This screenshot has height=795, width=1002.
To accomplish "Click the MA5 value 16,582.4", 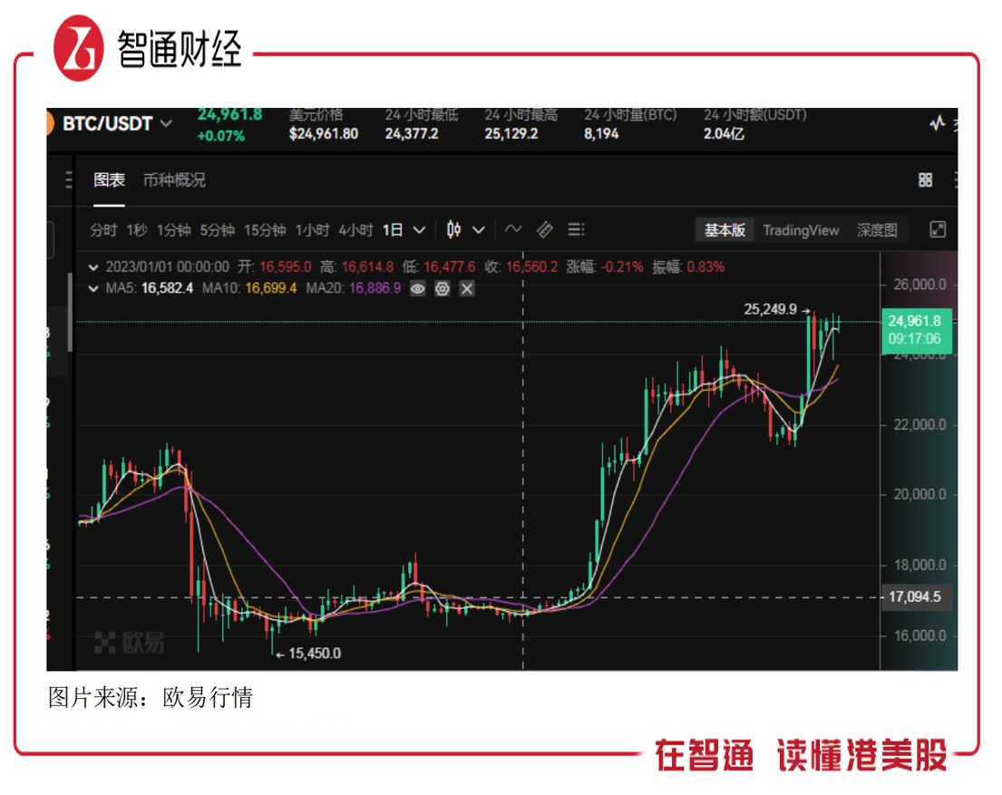I will 167,288.
